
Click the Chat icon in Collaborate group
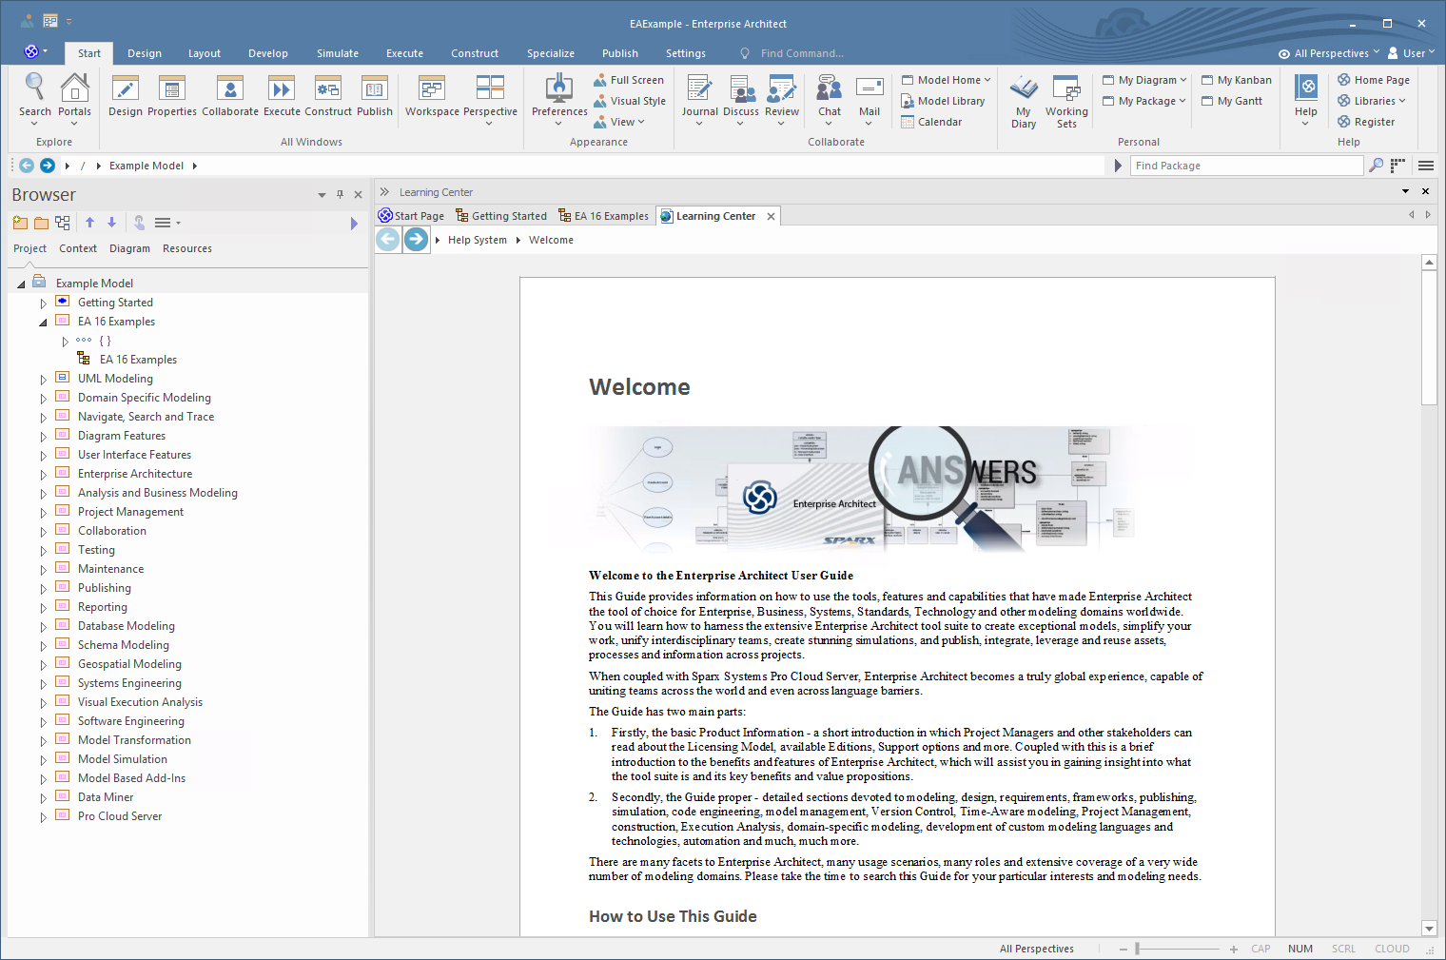coord(829,90)
